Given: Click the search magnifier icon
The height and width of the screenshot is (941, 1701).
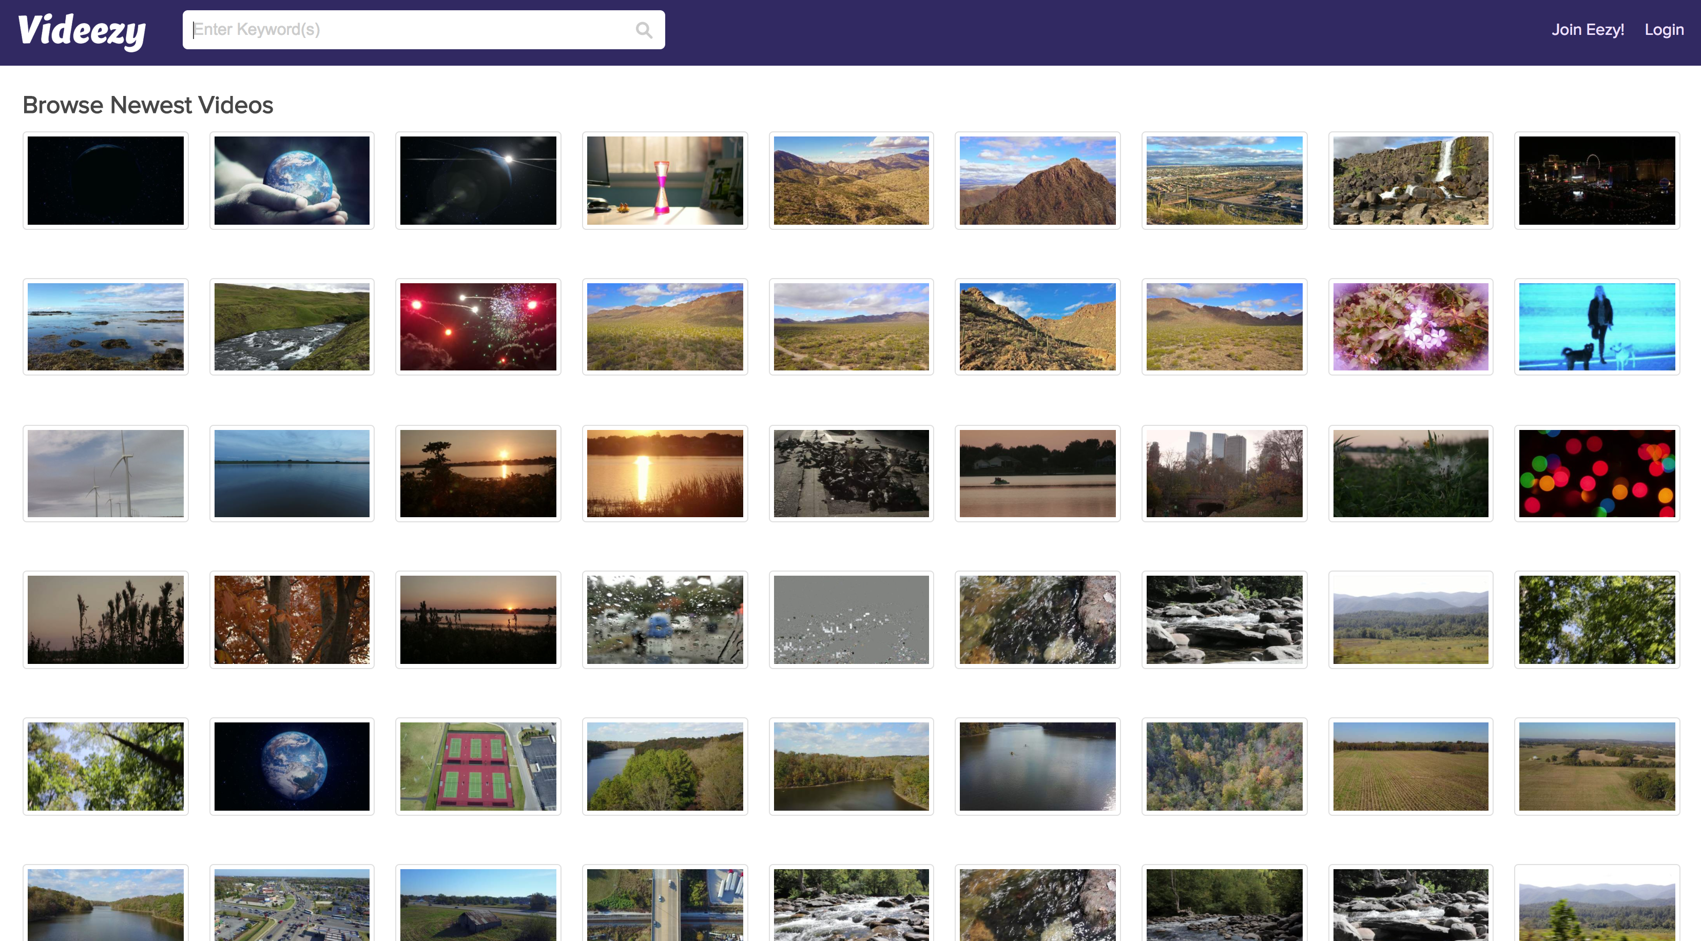Looking at the screenshot, I should pos(644,30).
